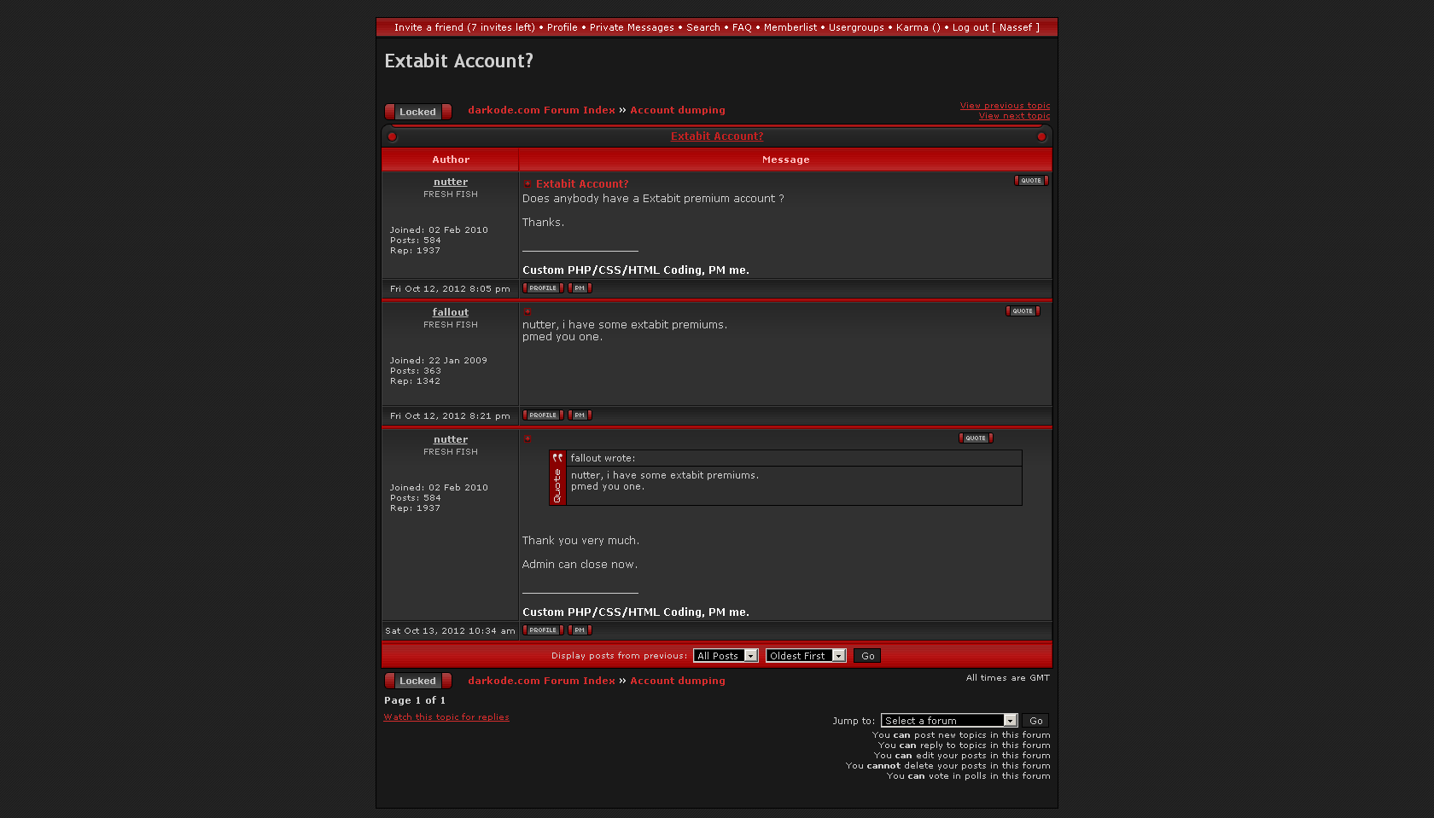
Task: Click PM button under fallout's post
Action: (x=580, y=415)
